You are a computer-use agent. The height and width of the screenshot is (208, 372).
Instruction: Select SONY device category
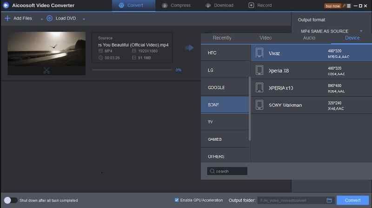pyautogui.click(x=225, y=105)
